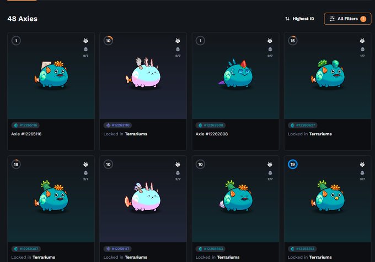Click the egg breed icon on card #12260627
Viewport: 375px width, 262px height.
point(362,49)
